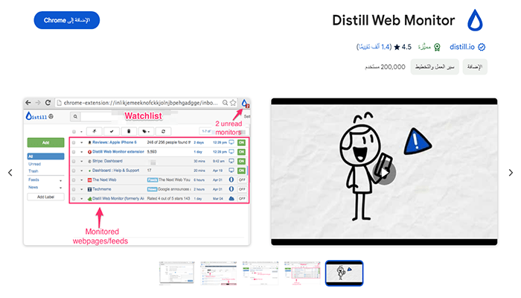Click the blue Add to Chrome button
The height and width of the screenshot is (298, 521).
[67, 20]
